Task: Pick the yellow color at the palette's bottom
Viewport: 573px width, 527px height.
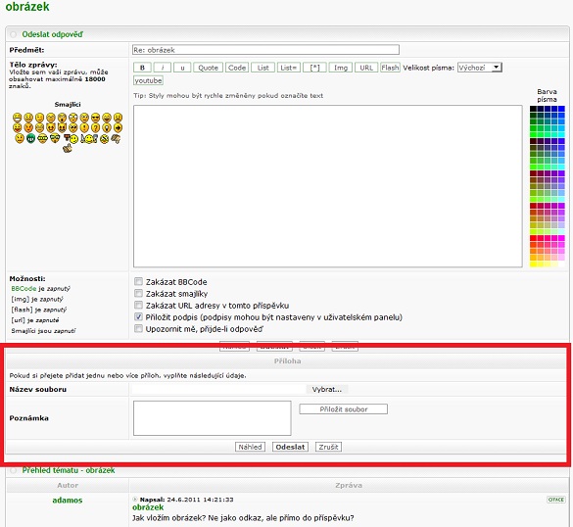Action: coord(534,264)
